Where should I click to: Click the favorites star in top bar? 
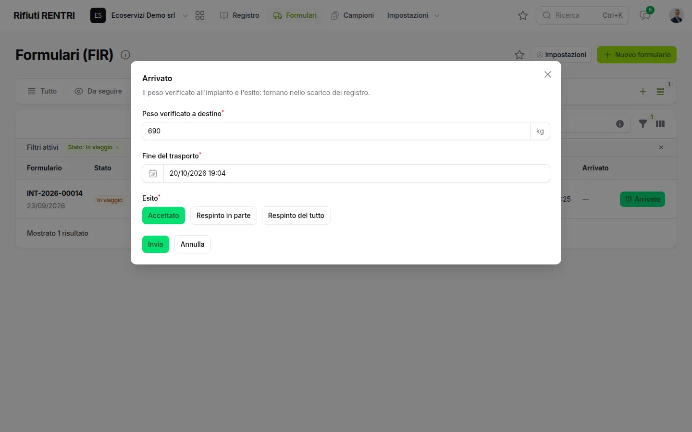523,15
